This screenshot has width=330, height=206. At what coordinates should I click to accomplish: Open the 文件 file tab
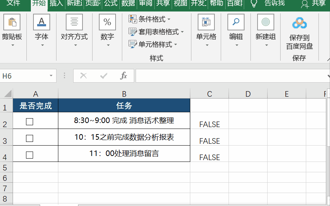13,3
